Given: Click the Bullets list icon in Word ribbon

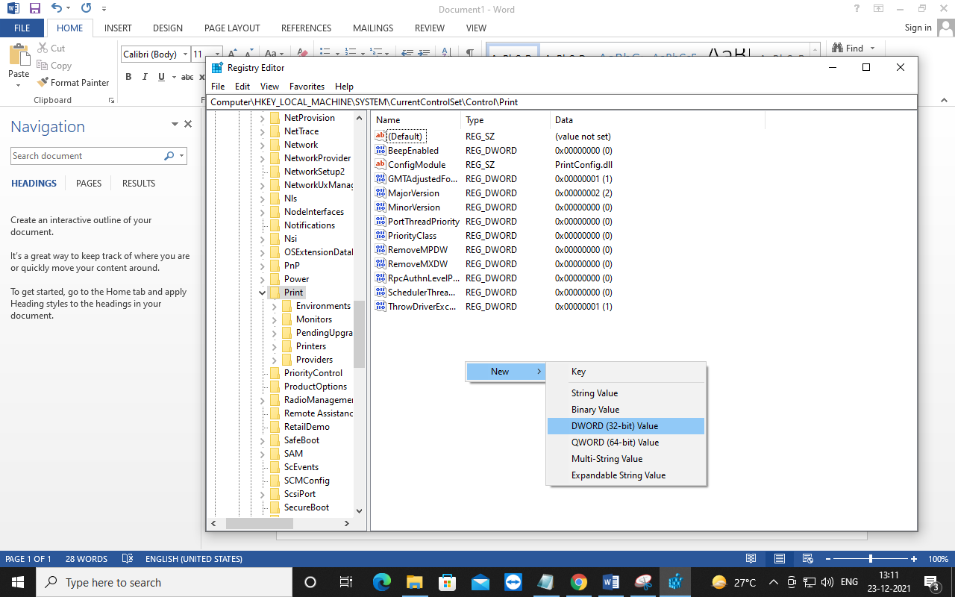Looking at the screenshot, I should pos(325,54).
